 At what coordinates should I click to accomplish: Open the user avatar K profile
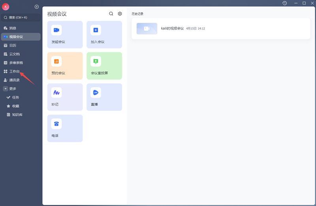(x=6, y=7)
